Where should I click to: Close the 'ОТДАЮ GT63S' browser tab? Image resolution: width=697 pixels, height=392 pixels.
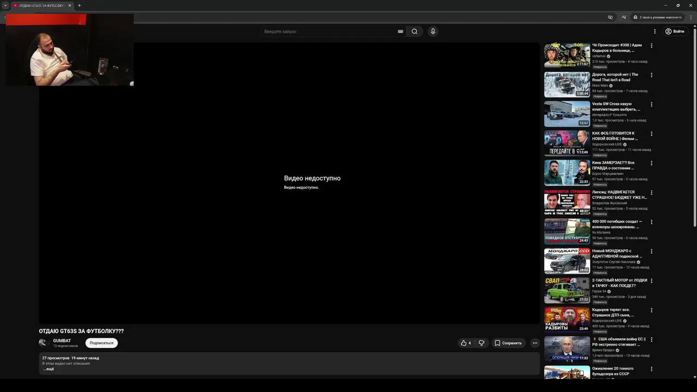pos(70,5)
